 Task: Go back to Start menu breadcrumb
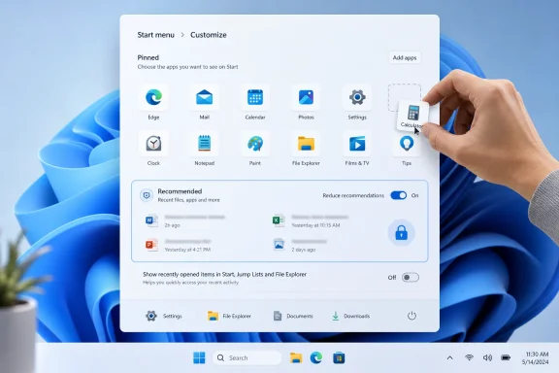coord(156,35)
